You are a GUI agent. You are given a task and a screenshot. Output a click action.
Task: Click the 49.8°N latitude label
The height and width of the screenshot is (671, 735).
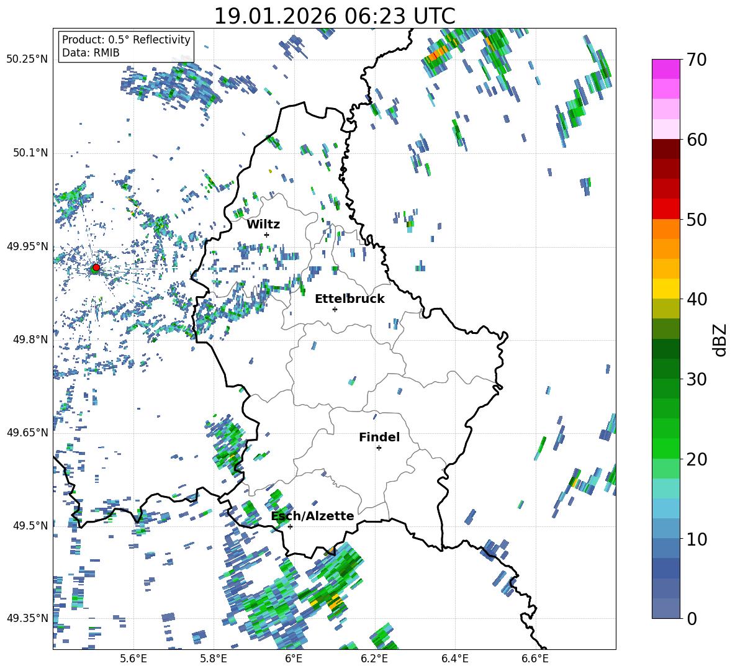click(30, 340)
